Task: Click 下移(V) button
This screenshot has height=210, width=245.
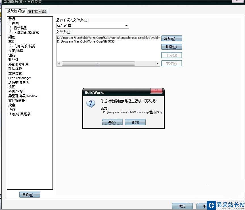Action: coord(171,63)
